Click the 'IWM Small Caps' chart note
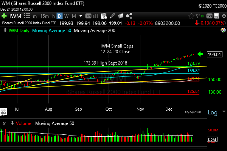 point(117,46)
